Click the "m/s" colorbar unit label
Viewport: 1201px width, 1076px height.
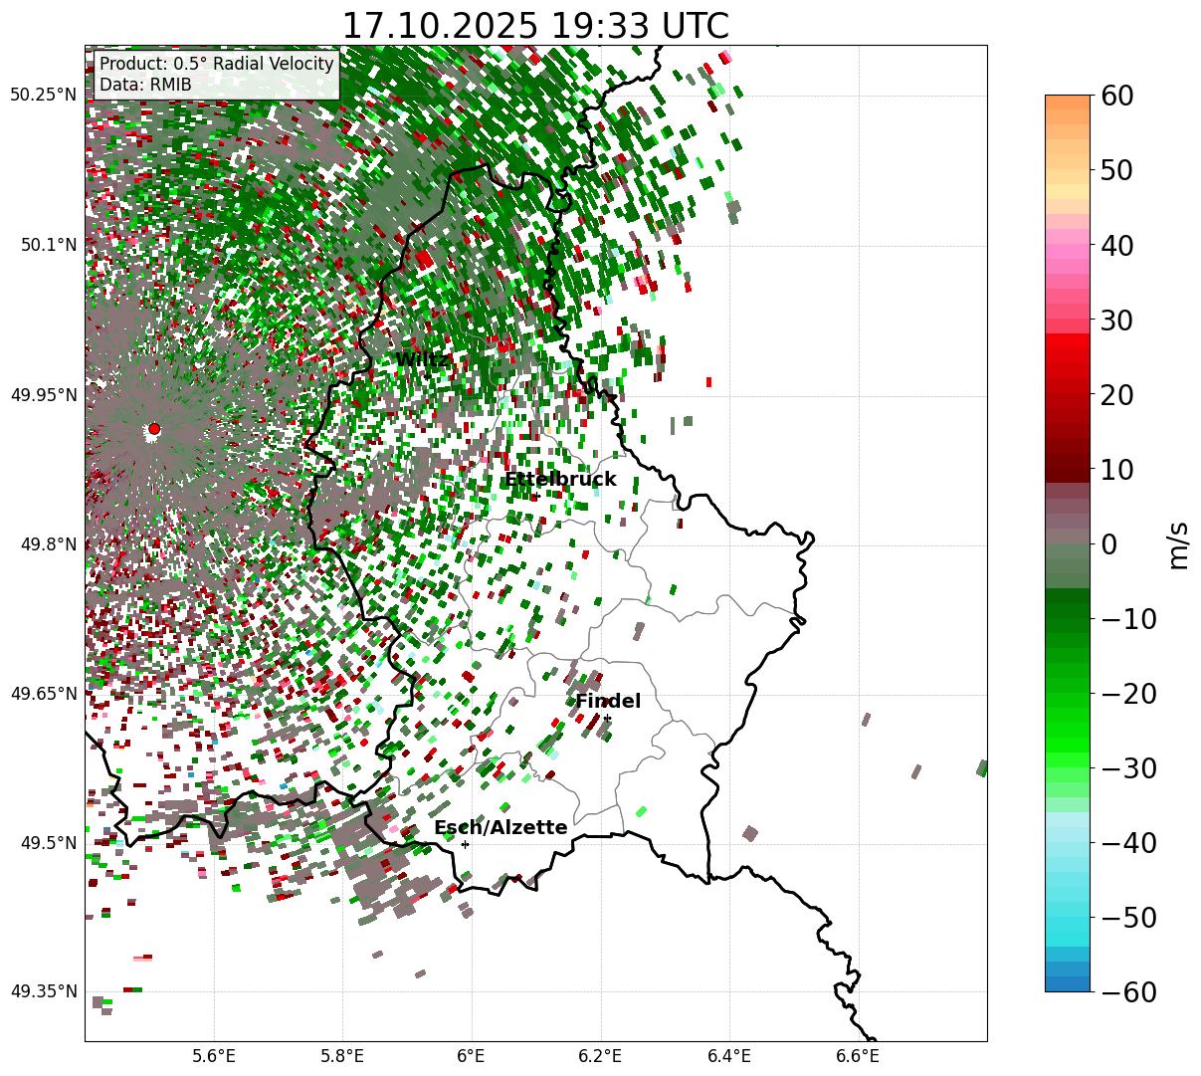tap(1178, 543)
